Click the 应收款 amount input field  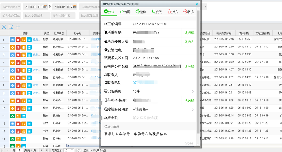click(157, 118)
